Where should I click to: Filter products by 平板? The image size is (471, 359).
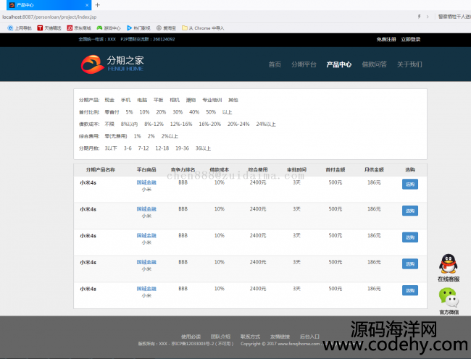(158, 100)
